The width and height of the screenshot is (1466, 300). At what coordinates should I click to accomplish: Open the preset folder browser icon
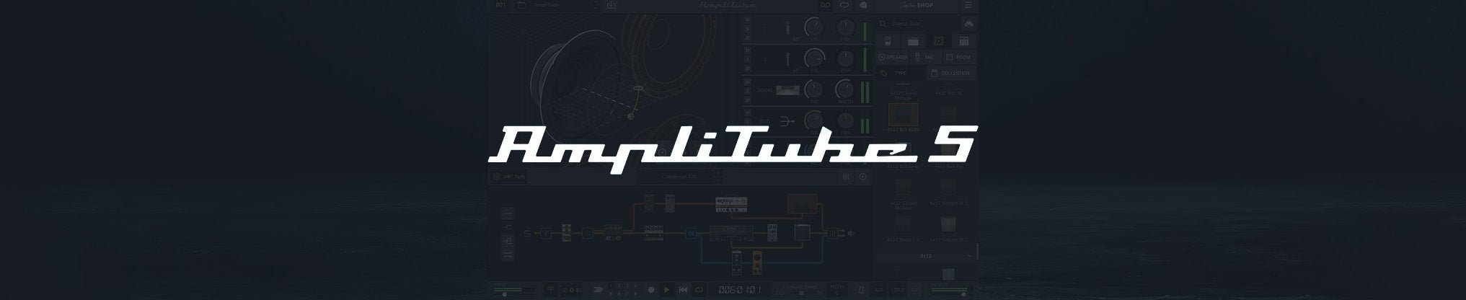point(521,6)
